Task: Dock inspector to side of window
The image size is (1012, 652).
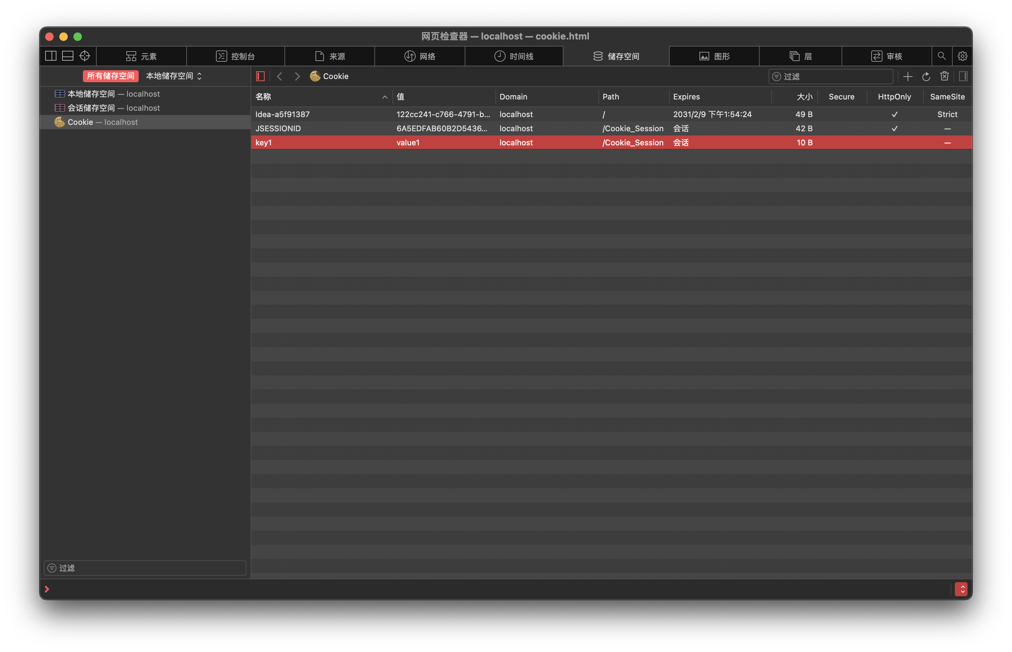Action: (51, 56)
